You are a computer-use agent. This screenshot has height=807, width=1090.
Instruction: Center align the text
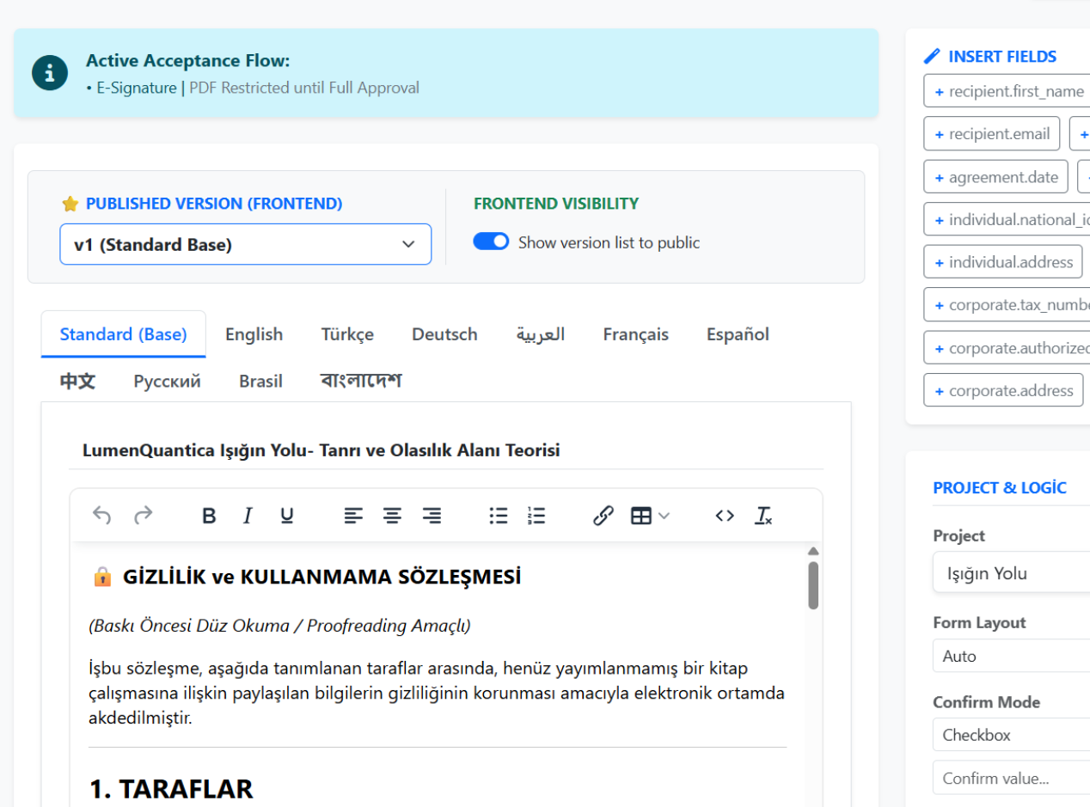[x=392, y=516]
